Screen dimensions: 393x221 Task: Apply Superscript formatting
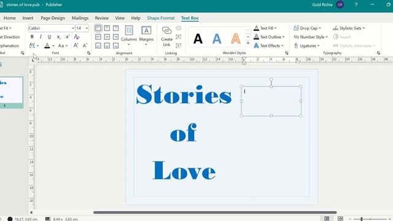pyautogui.click(x=68, y=37)
